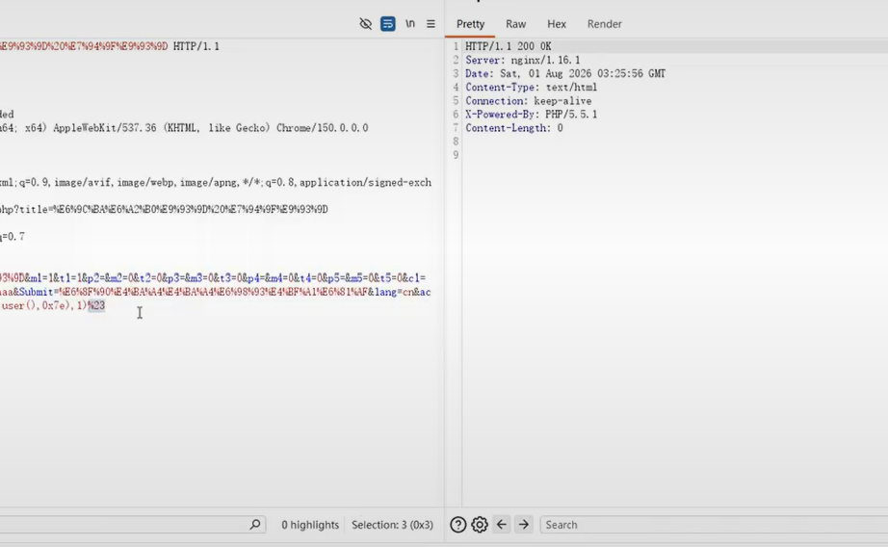
Task: Click the 'HTTP/1.1' text in request line
Action: pos(196,46)
